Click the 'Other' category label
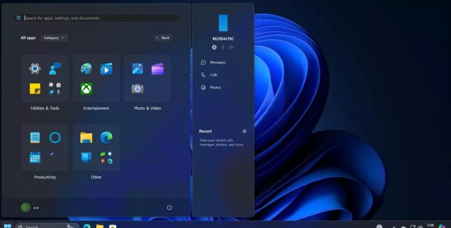Viewport: 451px width, 228px height. (96, 177)
